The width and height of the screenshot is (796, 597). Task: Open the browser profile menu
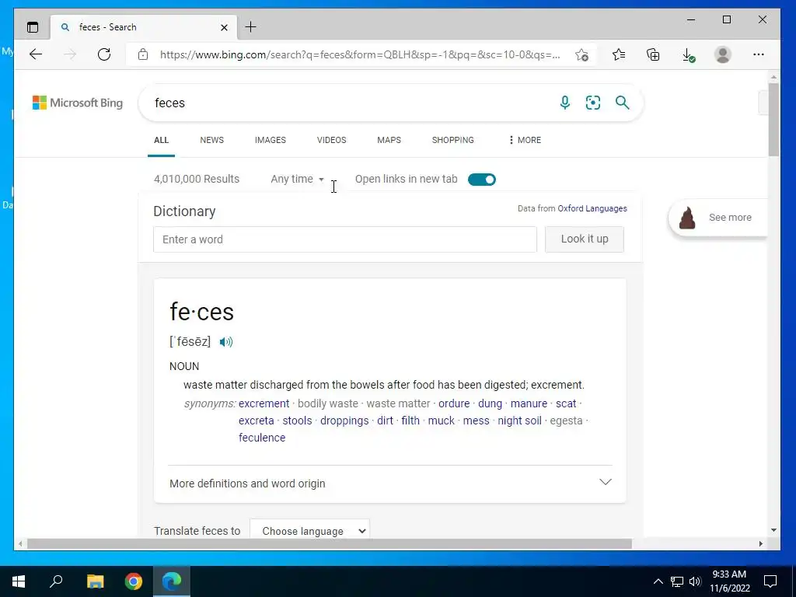tap(722, 54)
